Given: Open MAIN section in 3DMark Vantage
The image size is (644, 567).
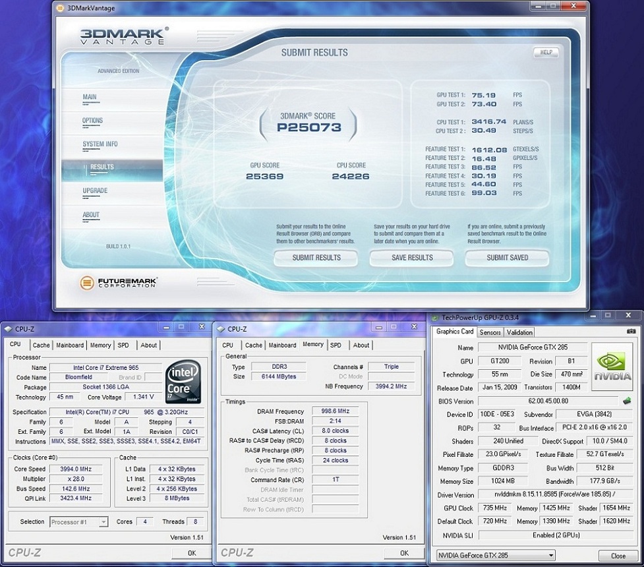Looking at the screenshot, I should coord(90,97).
